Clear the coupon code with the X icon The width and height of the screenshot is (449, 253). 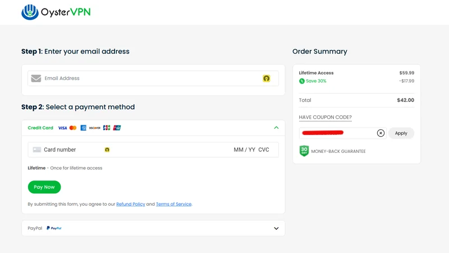381,133
